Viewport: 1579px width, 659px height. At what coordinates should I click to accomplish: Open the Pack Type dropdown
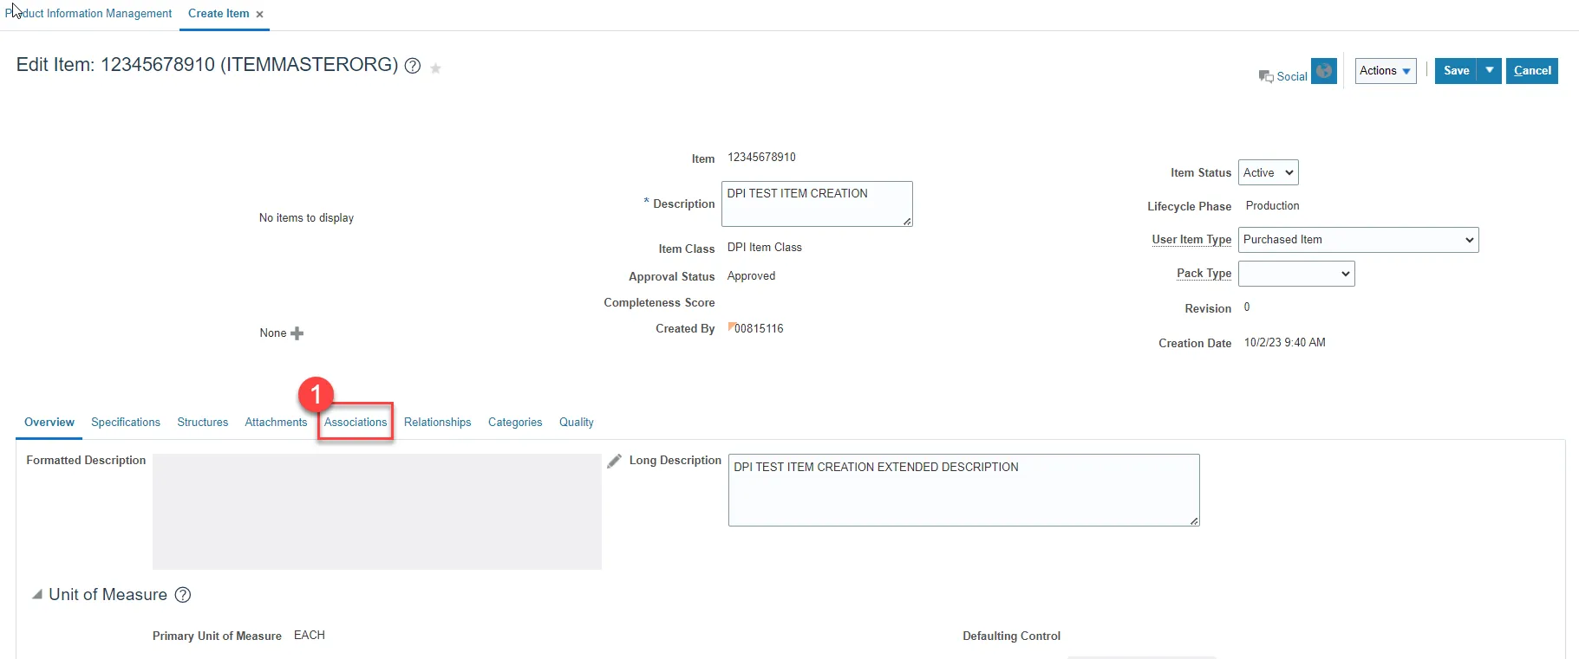click(x=1296, y=274)
